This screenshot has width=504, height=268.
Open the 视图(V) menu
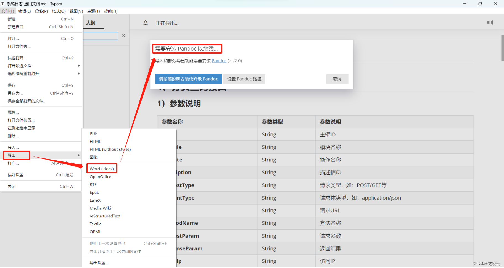click(x=76, y=11)
